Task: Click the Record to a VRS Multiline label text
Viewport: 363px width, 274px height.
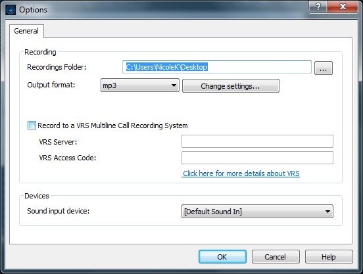Action: (112, 126)
